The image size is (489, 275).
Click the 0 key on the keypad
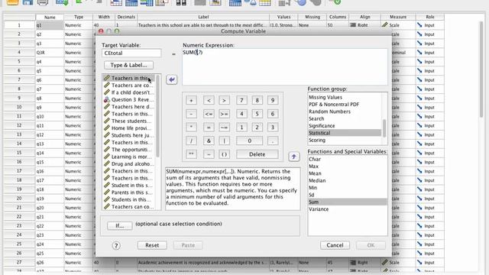249,141
